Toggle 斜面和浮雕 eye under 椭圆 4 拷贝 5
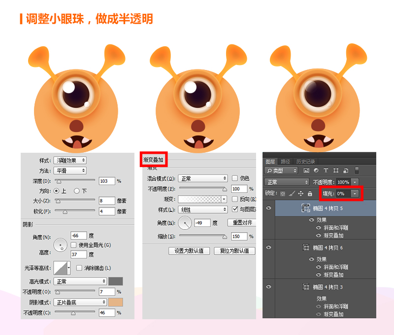The width and height of the screenshot is (394, 335). tap(319, 228)
